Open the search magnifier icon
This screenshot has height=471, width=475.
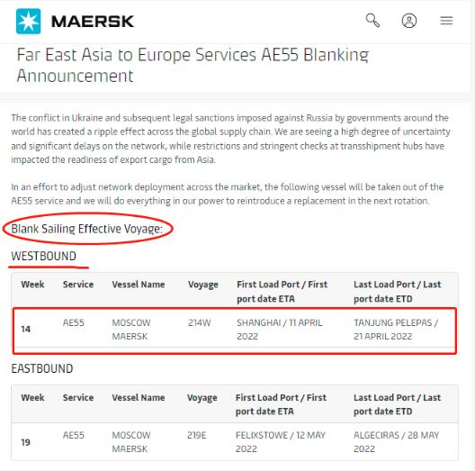(x=372, y=21)
